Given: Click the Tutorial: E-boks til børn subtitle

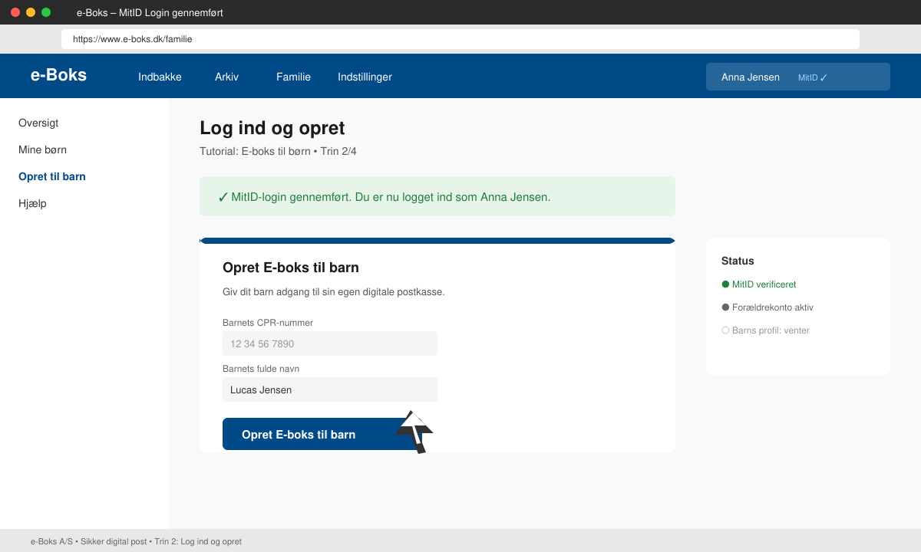Looking at the screenshot, I should pyautogui.click(x=278, y=151).
